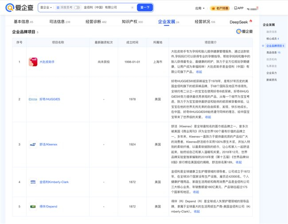The height and width of the screenshot is (224, 288).
Task: Collapse the 大肚皮助手 description with 收起
Action: [198, 72]
